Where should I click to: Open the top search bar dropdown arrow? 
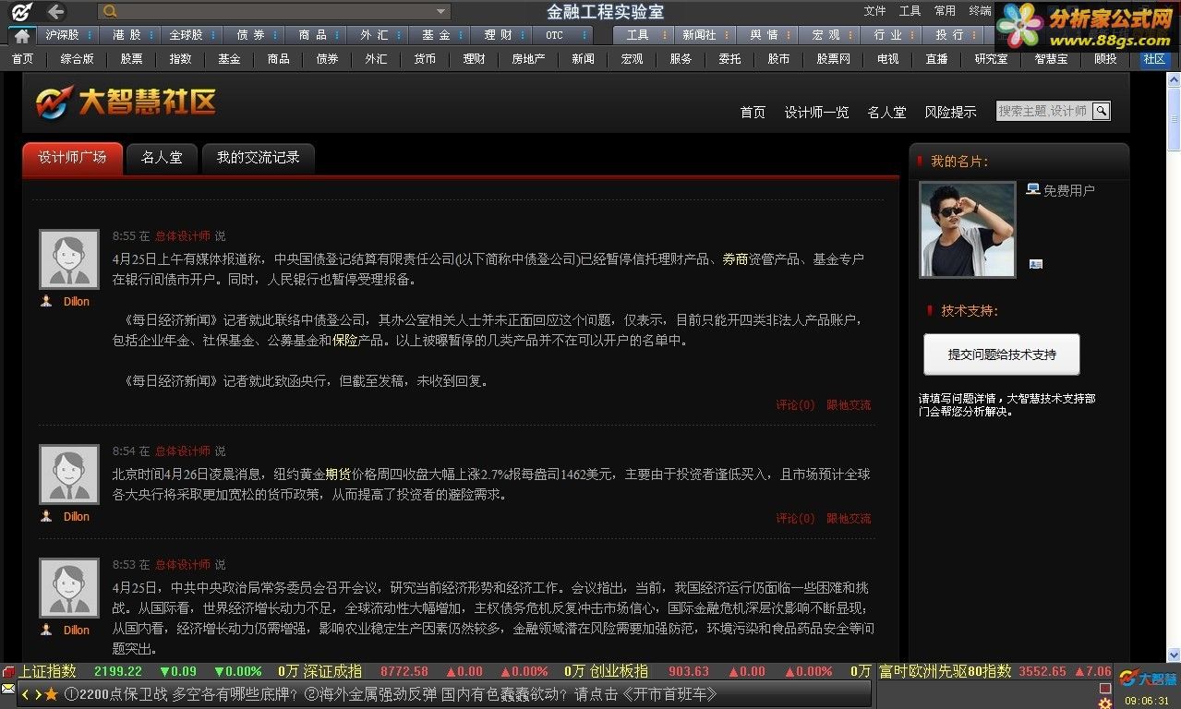(441, 12)
